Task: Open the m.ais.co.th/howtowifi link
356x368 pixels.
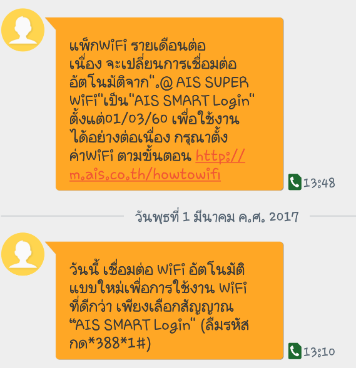Action: (x=145, y=175)
